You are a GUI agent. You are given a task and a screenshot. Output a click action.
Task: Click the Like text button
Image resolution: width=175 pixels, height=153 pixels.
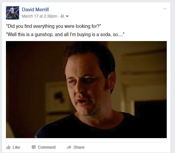16,147
